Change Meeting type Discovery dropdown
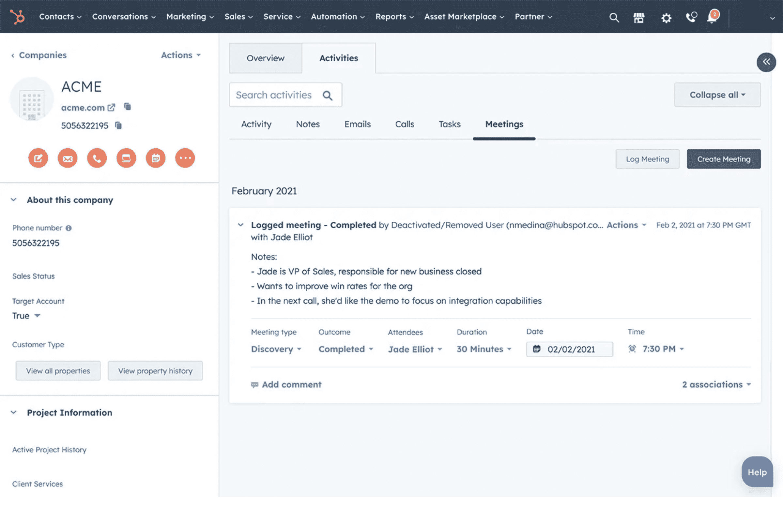Viewport: 783px width, 508px height. 276,349
